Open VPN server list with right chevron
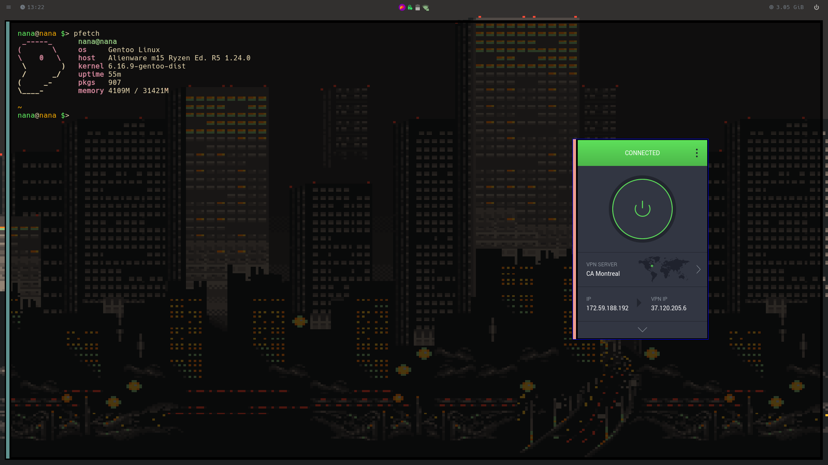The height and width of the screenshot is (465, 828). 698,269
